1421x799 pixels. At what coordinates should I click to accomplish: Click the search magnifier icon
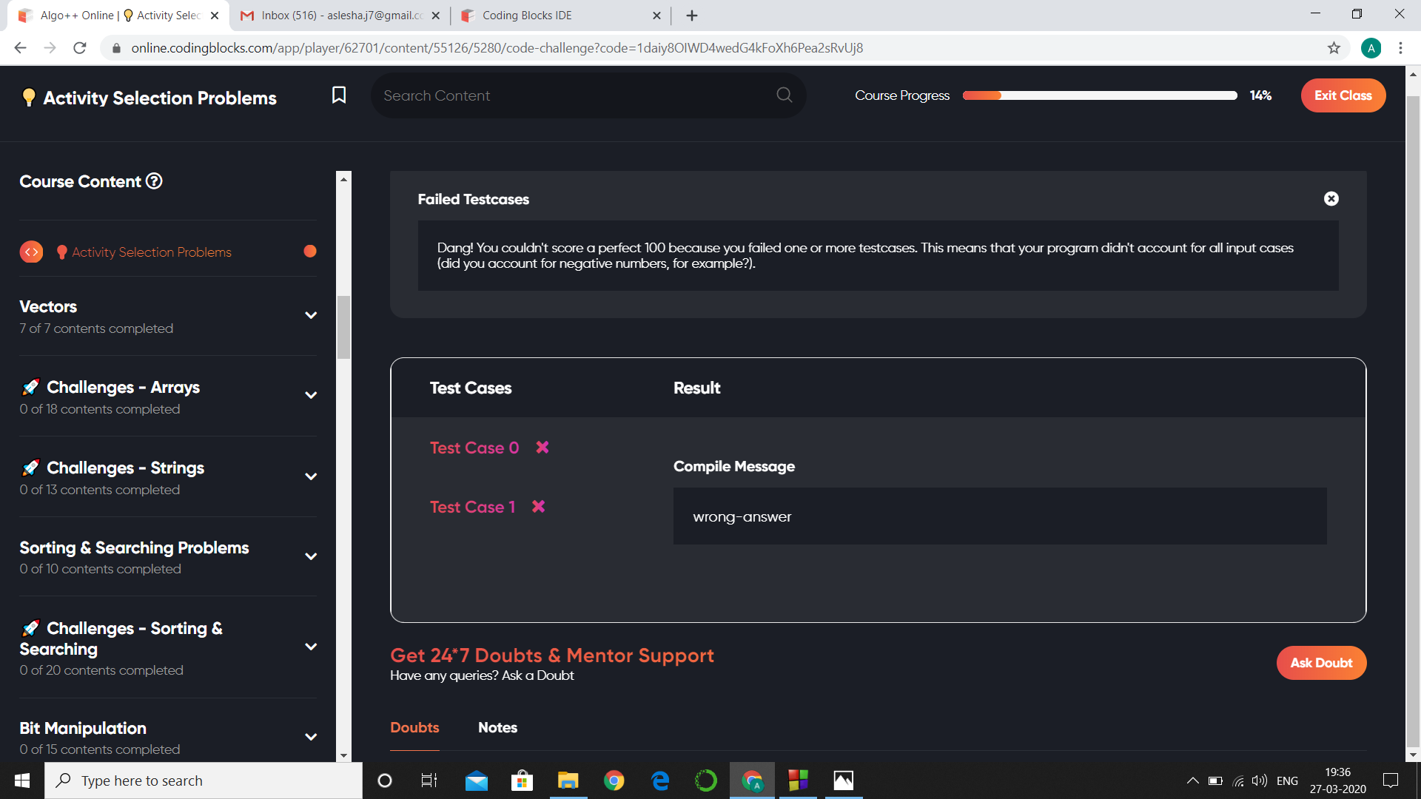(785, 95)
